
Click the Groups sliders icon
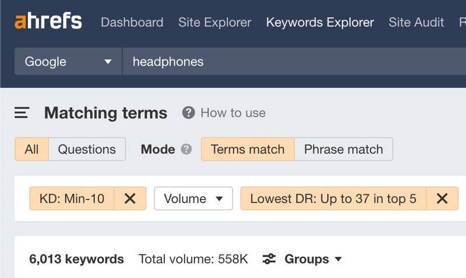pos(269,259)
